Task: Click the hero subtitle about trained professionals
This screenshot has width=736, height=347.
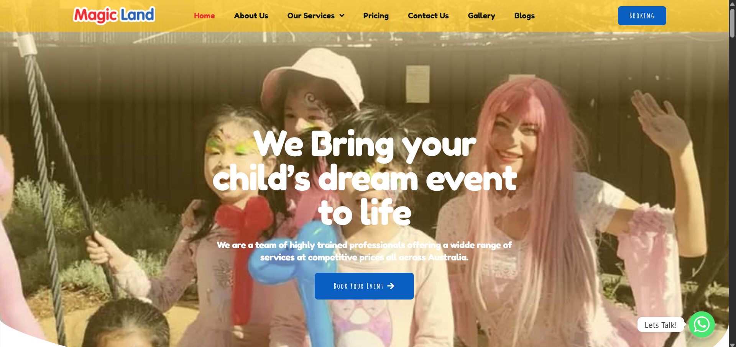Action: (364, 251)
